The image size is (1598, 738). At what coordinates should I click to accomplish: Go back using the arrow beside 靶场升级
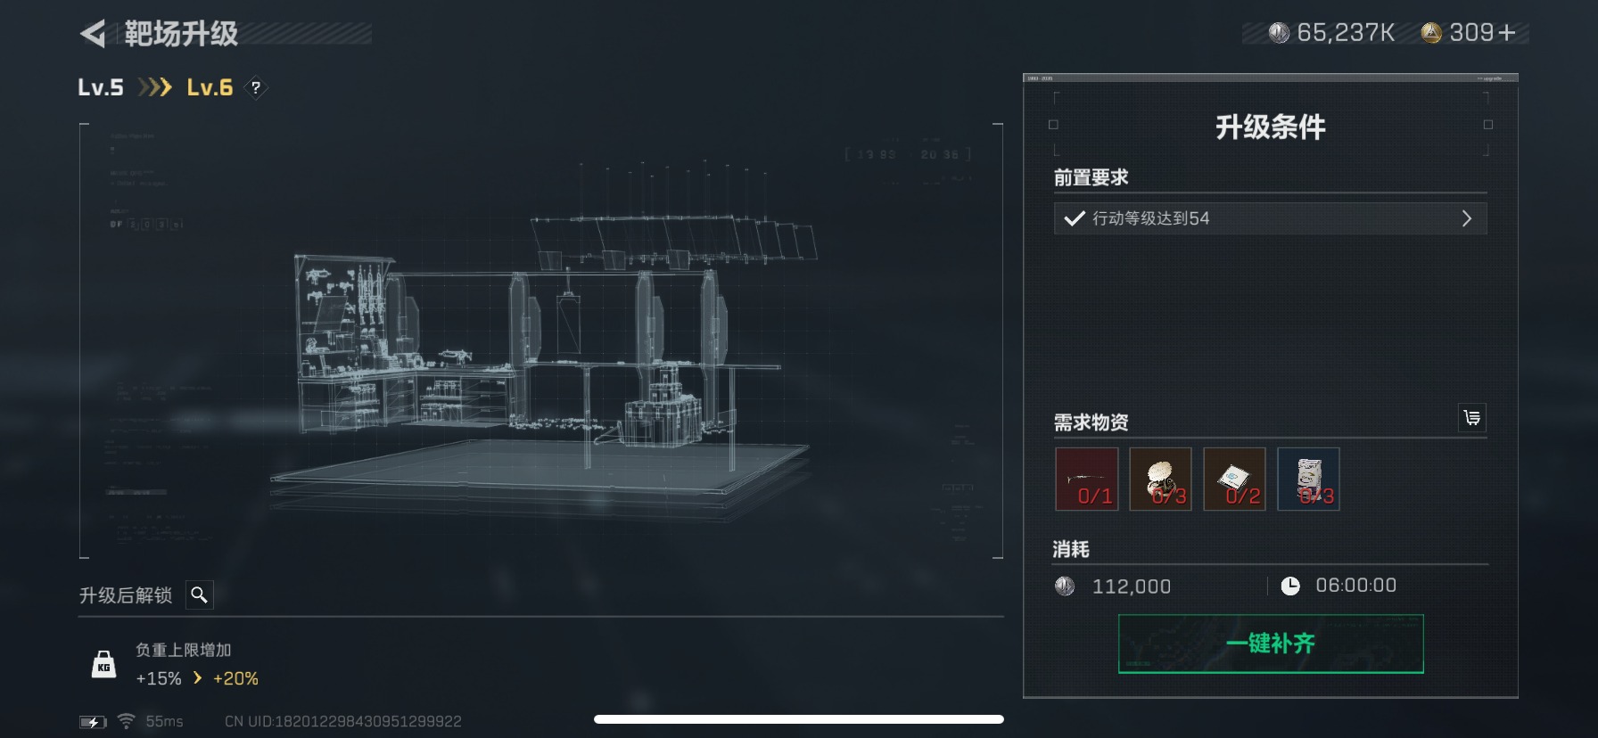tap(93, 34)
